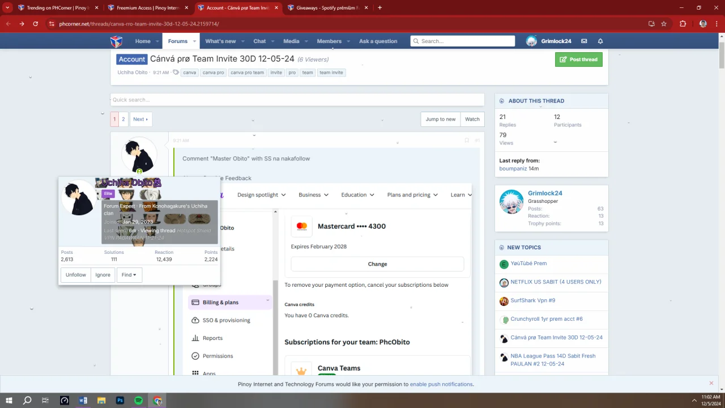Switch to the Giveaways Spotify browser tab
The width and height of the screenshot is (725, 408).
coord(327,8)
